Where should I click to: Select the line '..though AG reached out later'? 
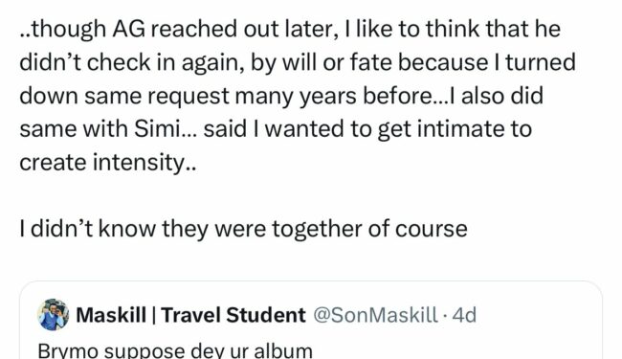(178, 30)
